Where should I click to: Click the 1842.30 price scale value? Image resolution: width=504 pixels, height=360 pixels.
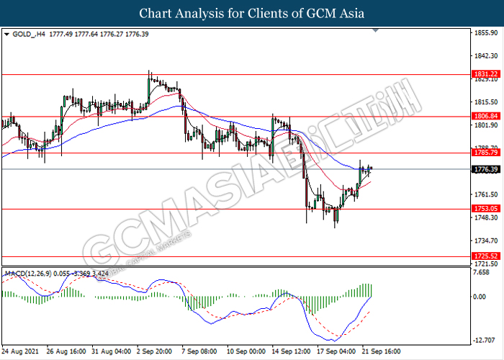click(486, 56)
